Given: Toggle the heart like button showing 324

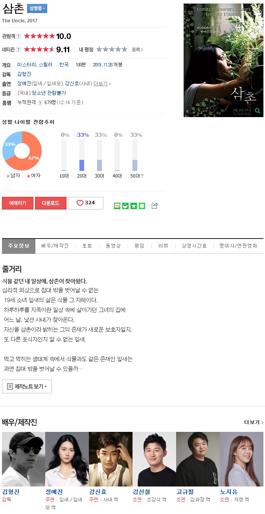Looking at the screenshot, I should coord(86,203).
